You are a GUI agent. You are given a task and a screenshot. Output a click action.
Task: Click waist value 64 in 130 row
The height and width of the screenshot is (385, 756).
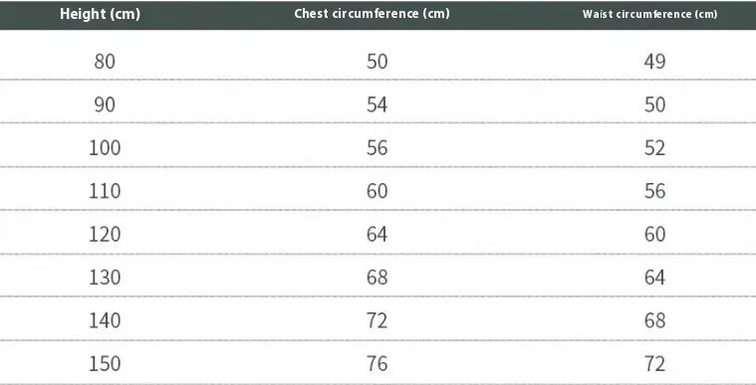point(654,278)
